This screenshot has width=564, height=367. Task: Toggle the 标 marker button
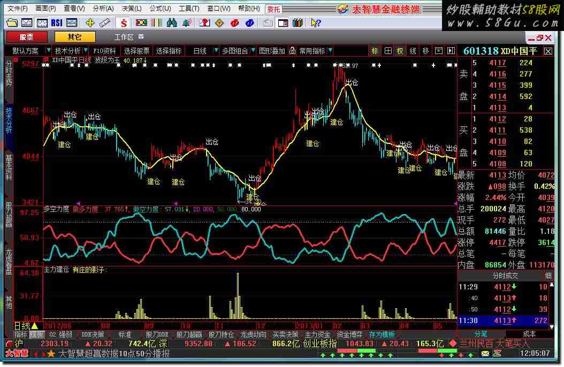375,51
